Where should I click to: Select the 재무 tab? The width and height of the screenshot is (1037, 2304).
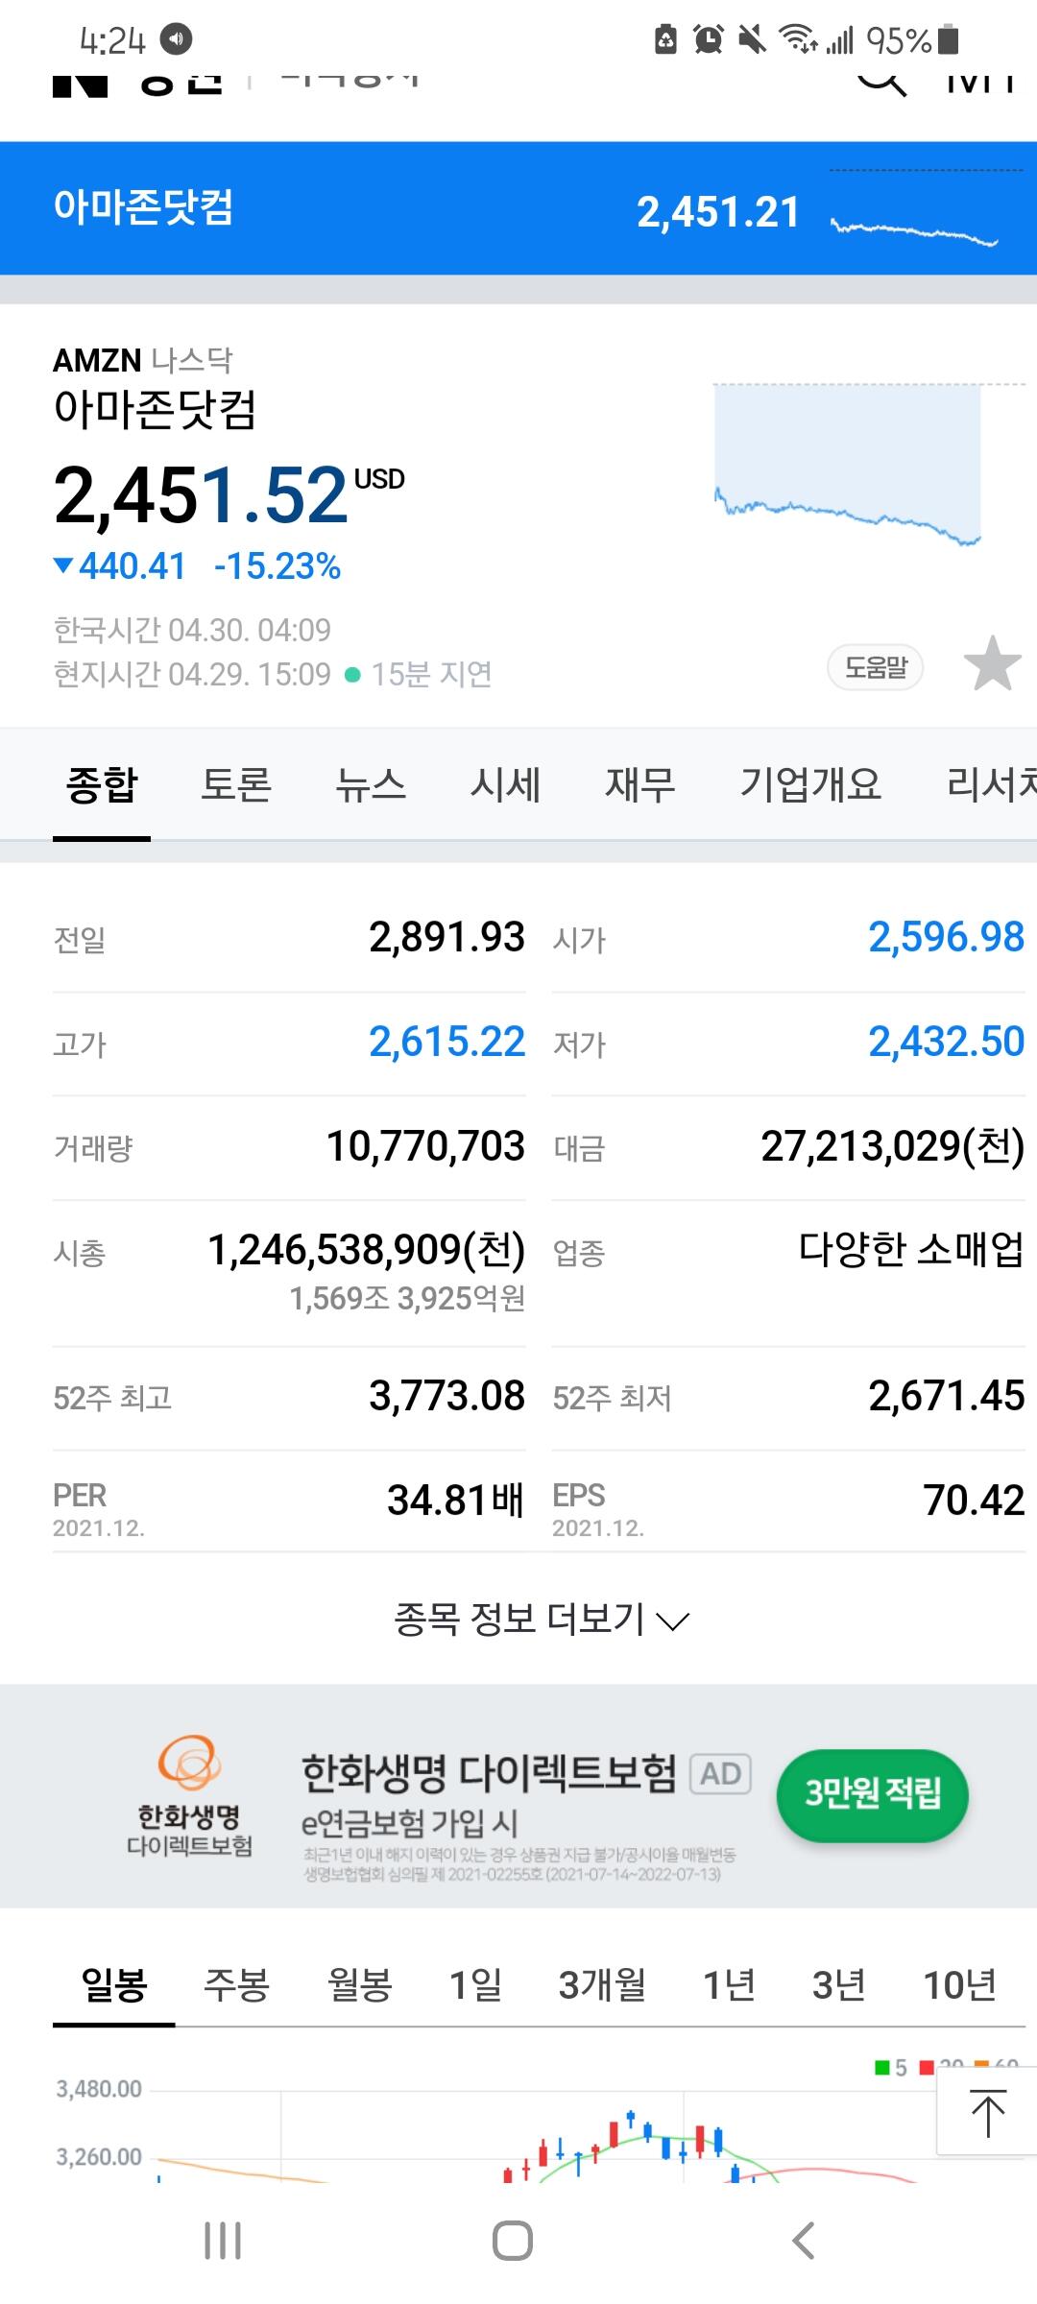click(x=639, y=784)
